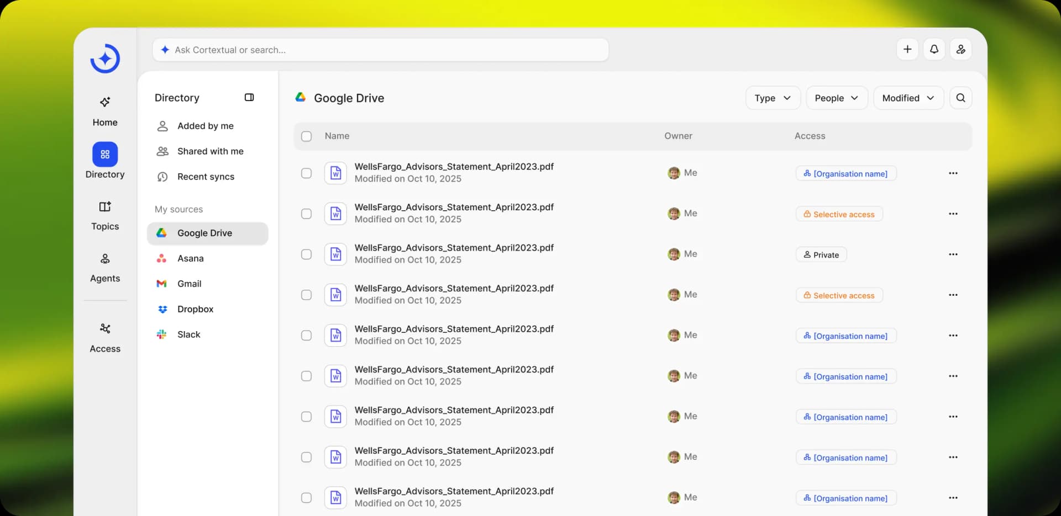View Recent syncs
The image size is (1061, 516).
pyautogui.click(x=207, y=177)
